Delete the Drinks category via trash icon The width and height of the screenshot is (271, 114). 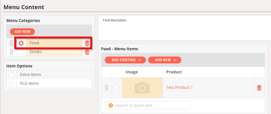click(87, 52)
